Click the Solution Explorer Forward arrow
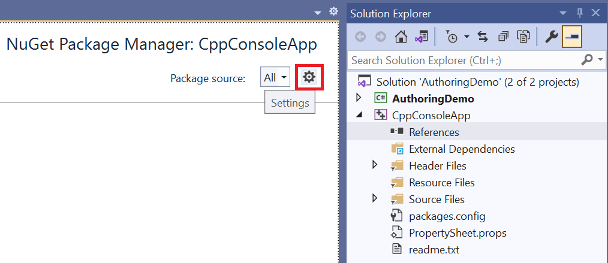Viewport: 608px width, 263px height. point(381,37)
